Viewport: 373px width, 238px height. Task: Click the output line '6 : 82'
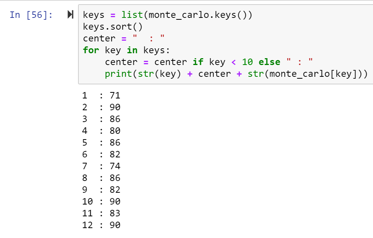[x=101, y=154]
